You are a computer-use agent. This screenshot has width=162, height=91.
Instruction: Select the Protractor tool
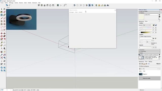(2, 45)
